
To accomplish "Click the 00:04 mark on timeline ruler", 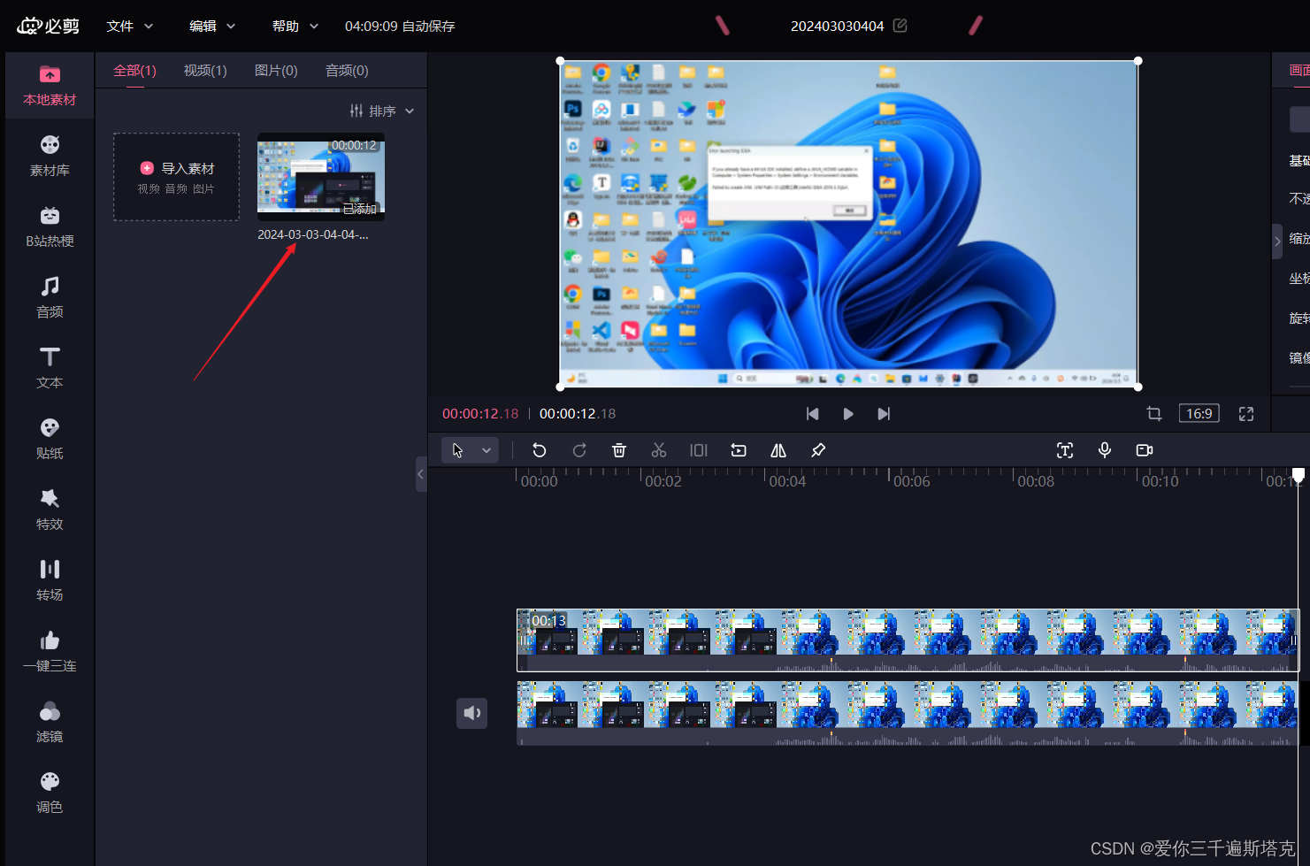I will [x=787, y=481].
